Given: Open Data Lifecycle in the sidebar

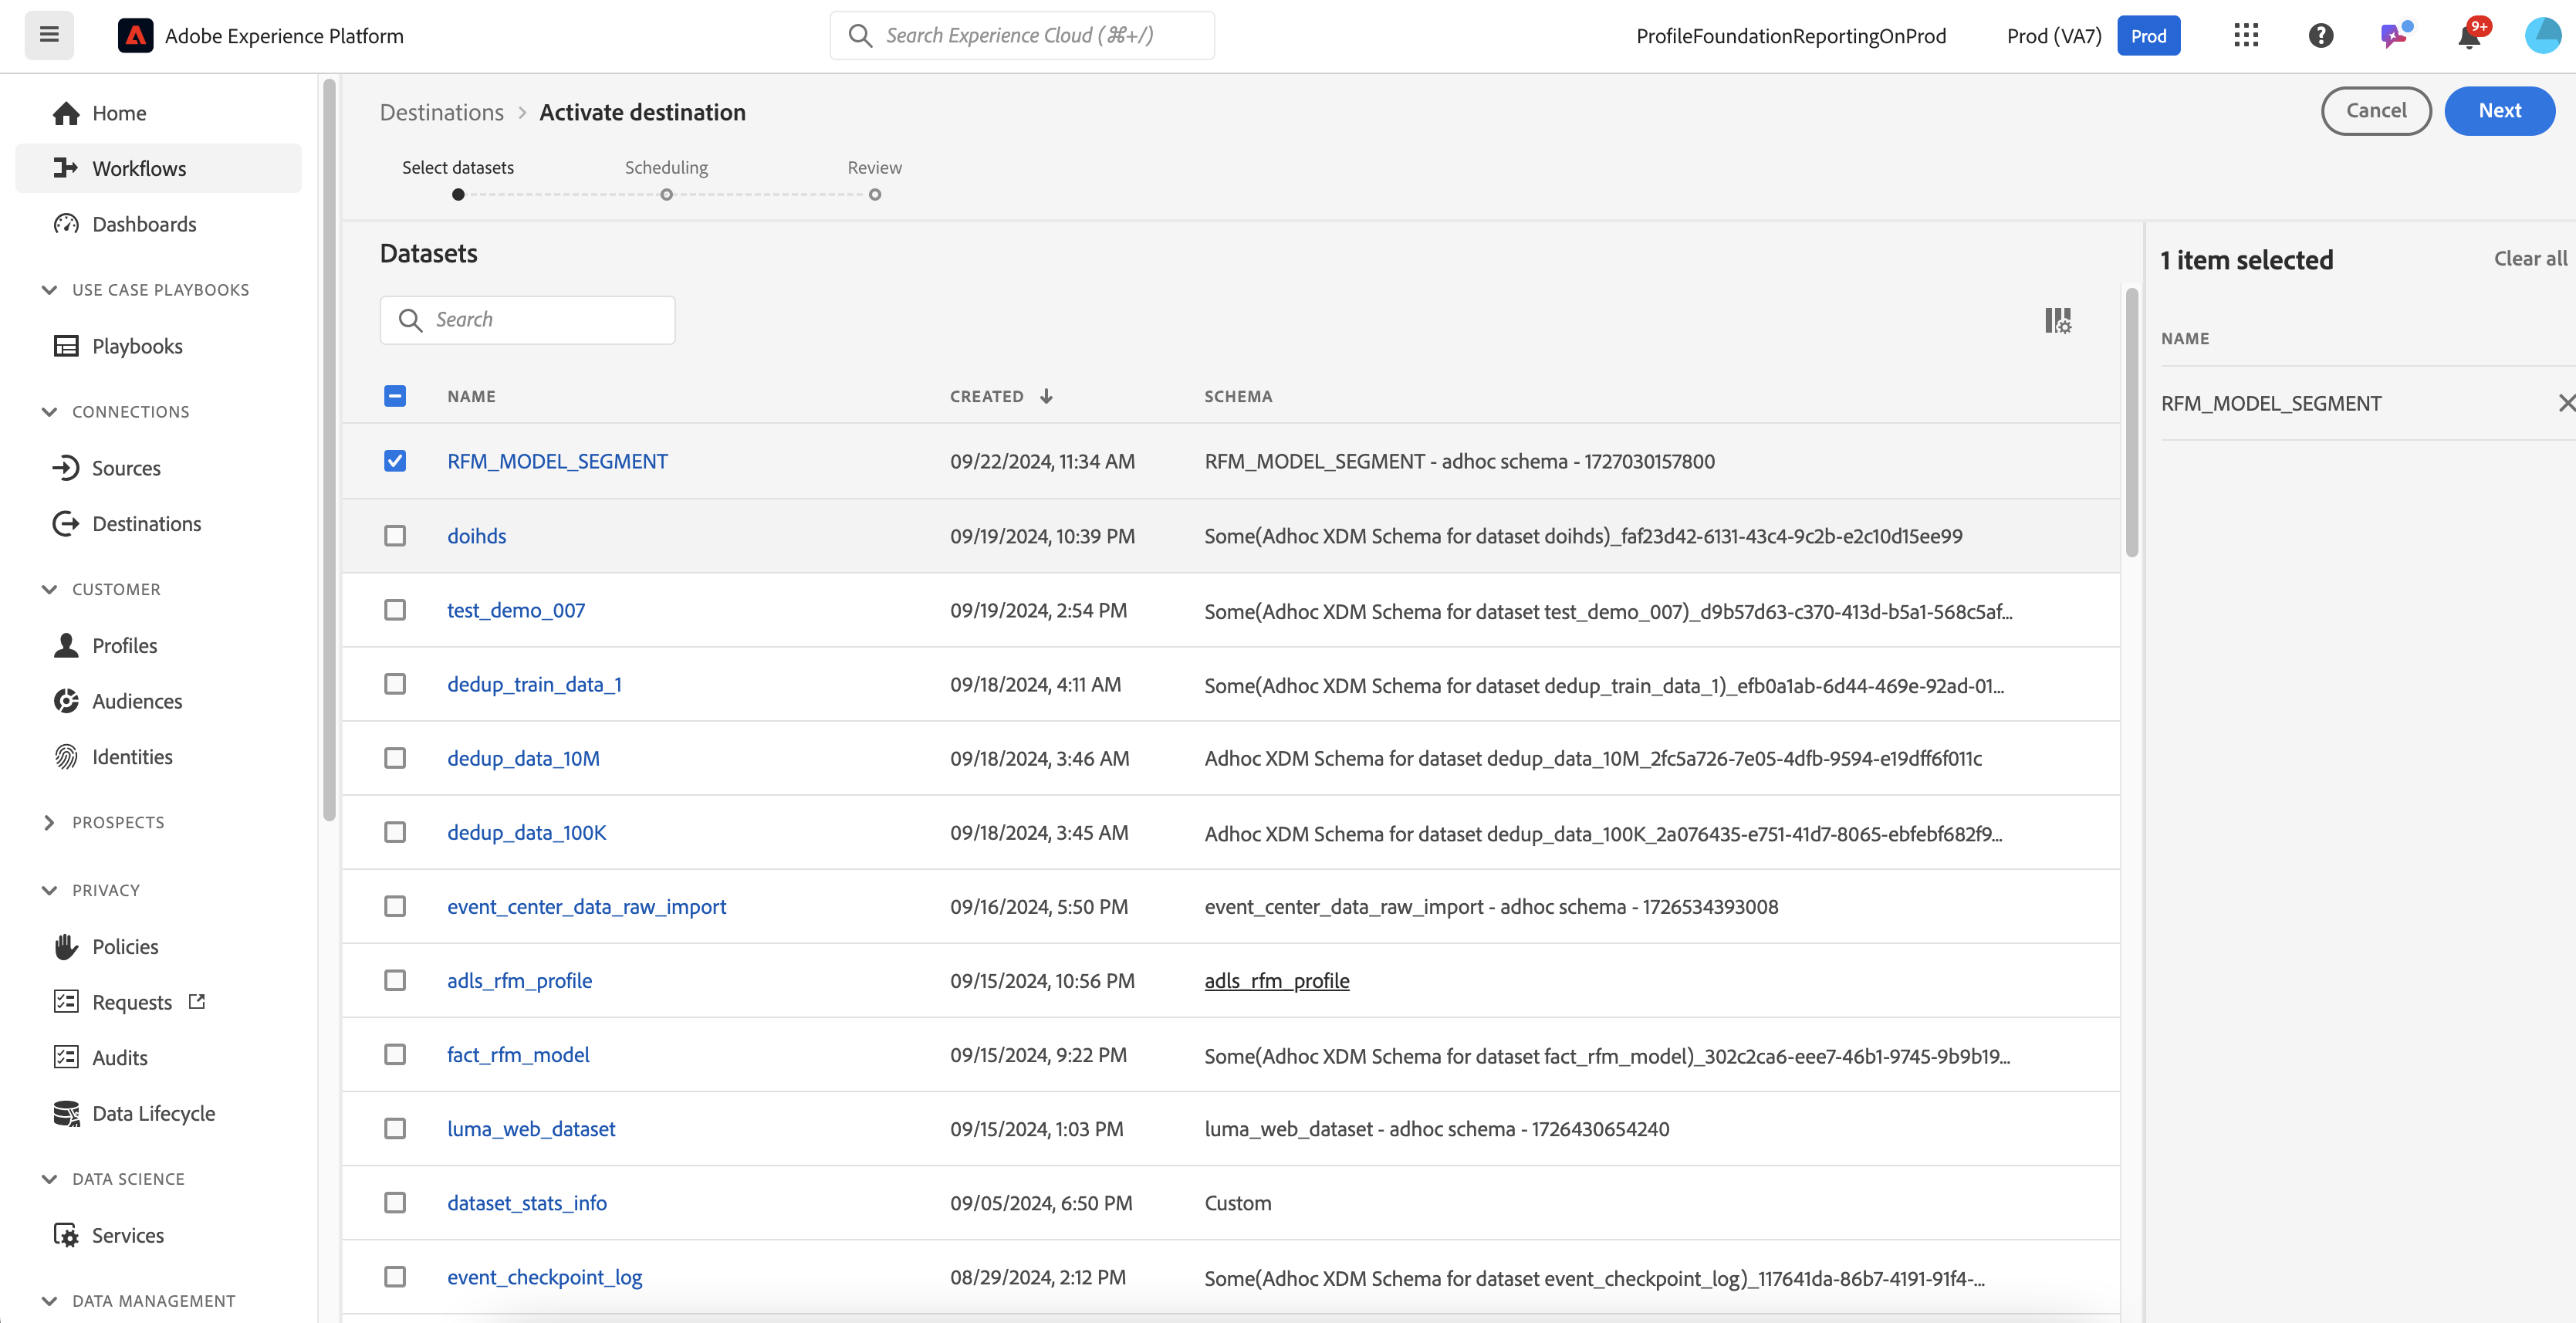Looking at the screenshot, I should pyautogui.click(x=153, y=1113).
